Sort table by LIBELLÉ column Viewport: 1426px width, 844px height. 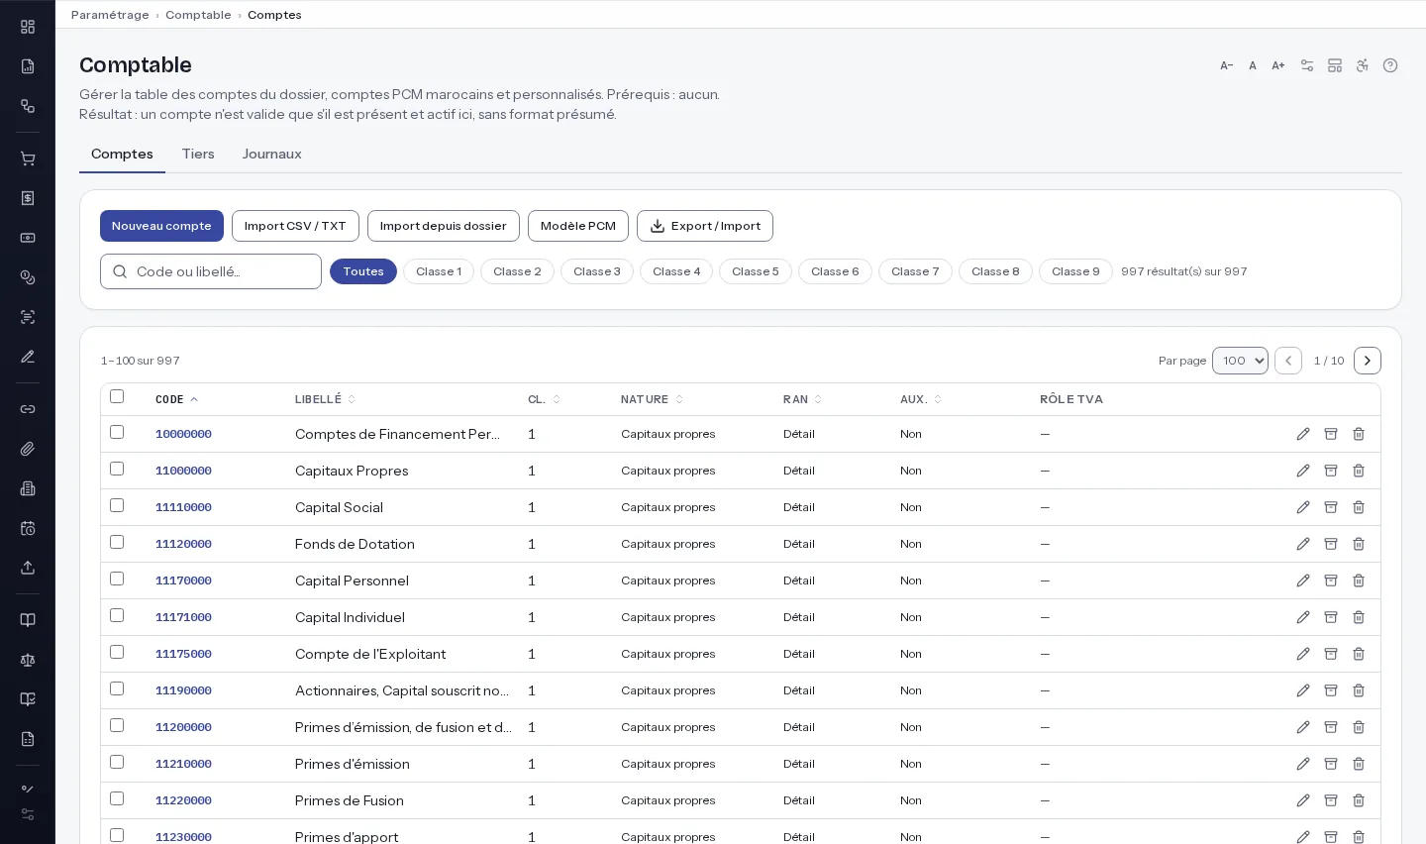click(325, 399)
